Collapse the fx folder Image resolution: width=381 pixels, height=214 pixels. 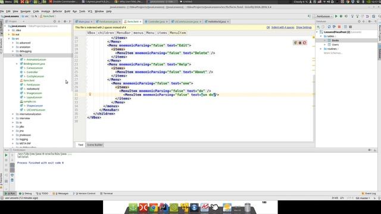coord(13,55)
